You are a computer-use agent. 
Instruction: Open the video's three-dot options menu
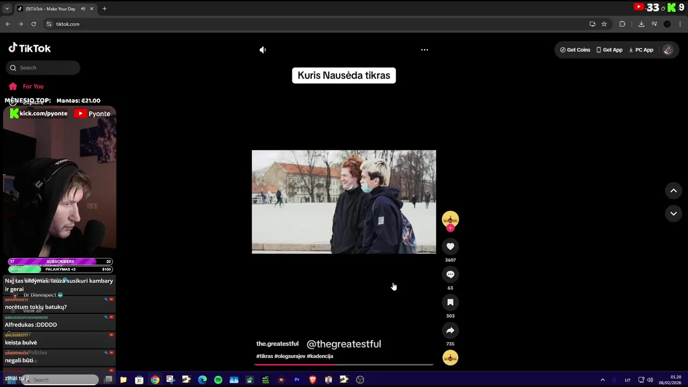[425, 49]
